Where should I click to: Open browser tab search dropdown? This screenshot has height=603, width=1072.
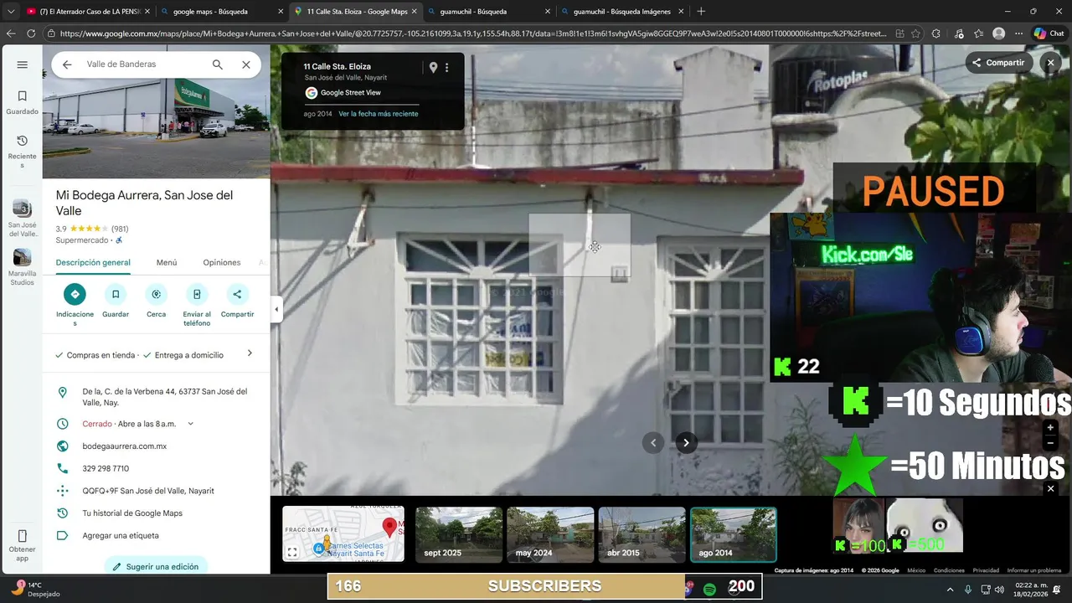click(11, 12)
